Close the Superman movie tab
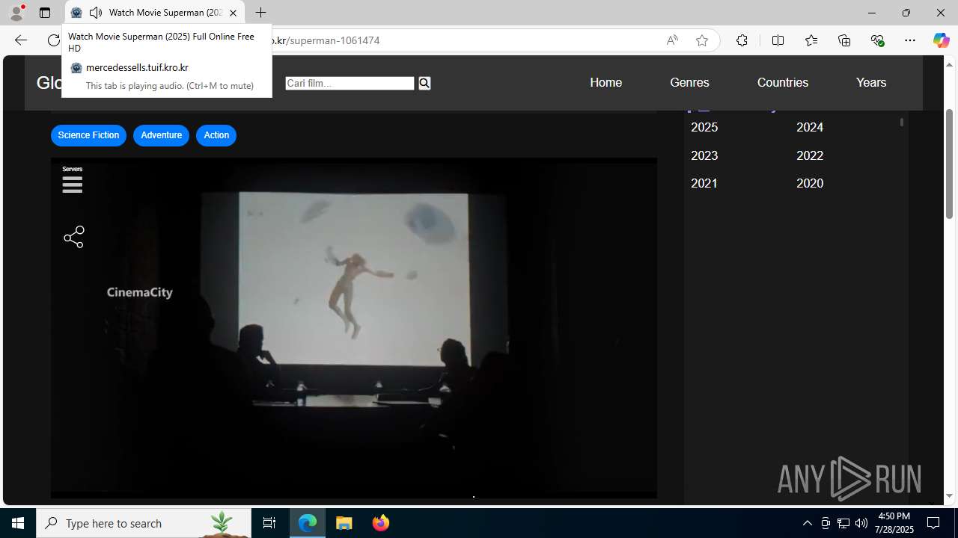This screenshot has width=958, height=538. (233, 13)
